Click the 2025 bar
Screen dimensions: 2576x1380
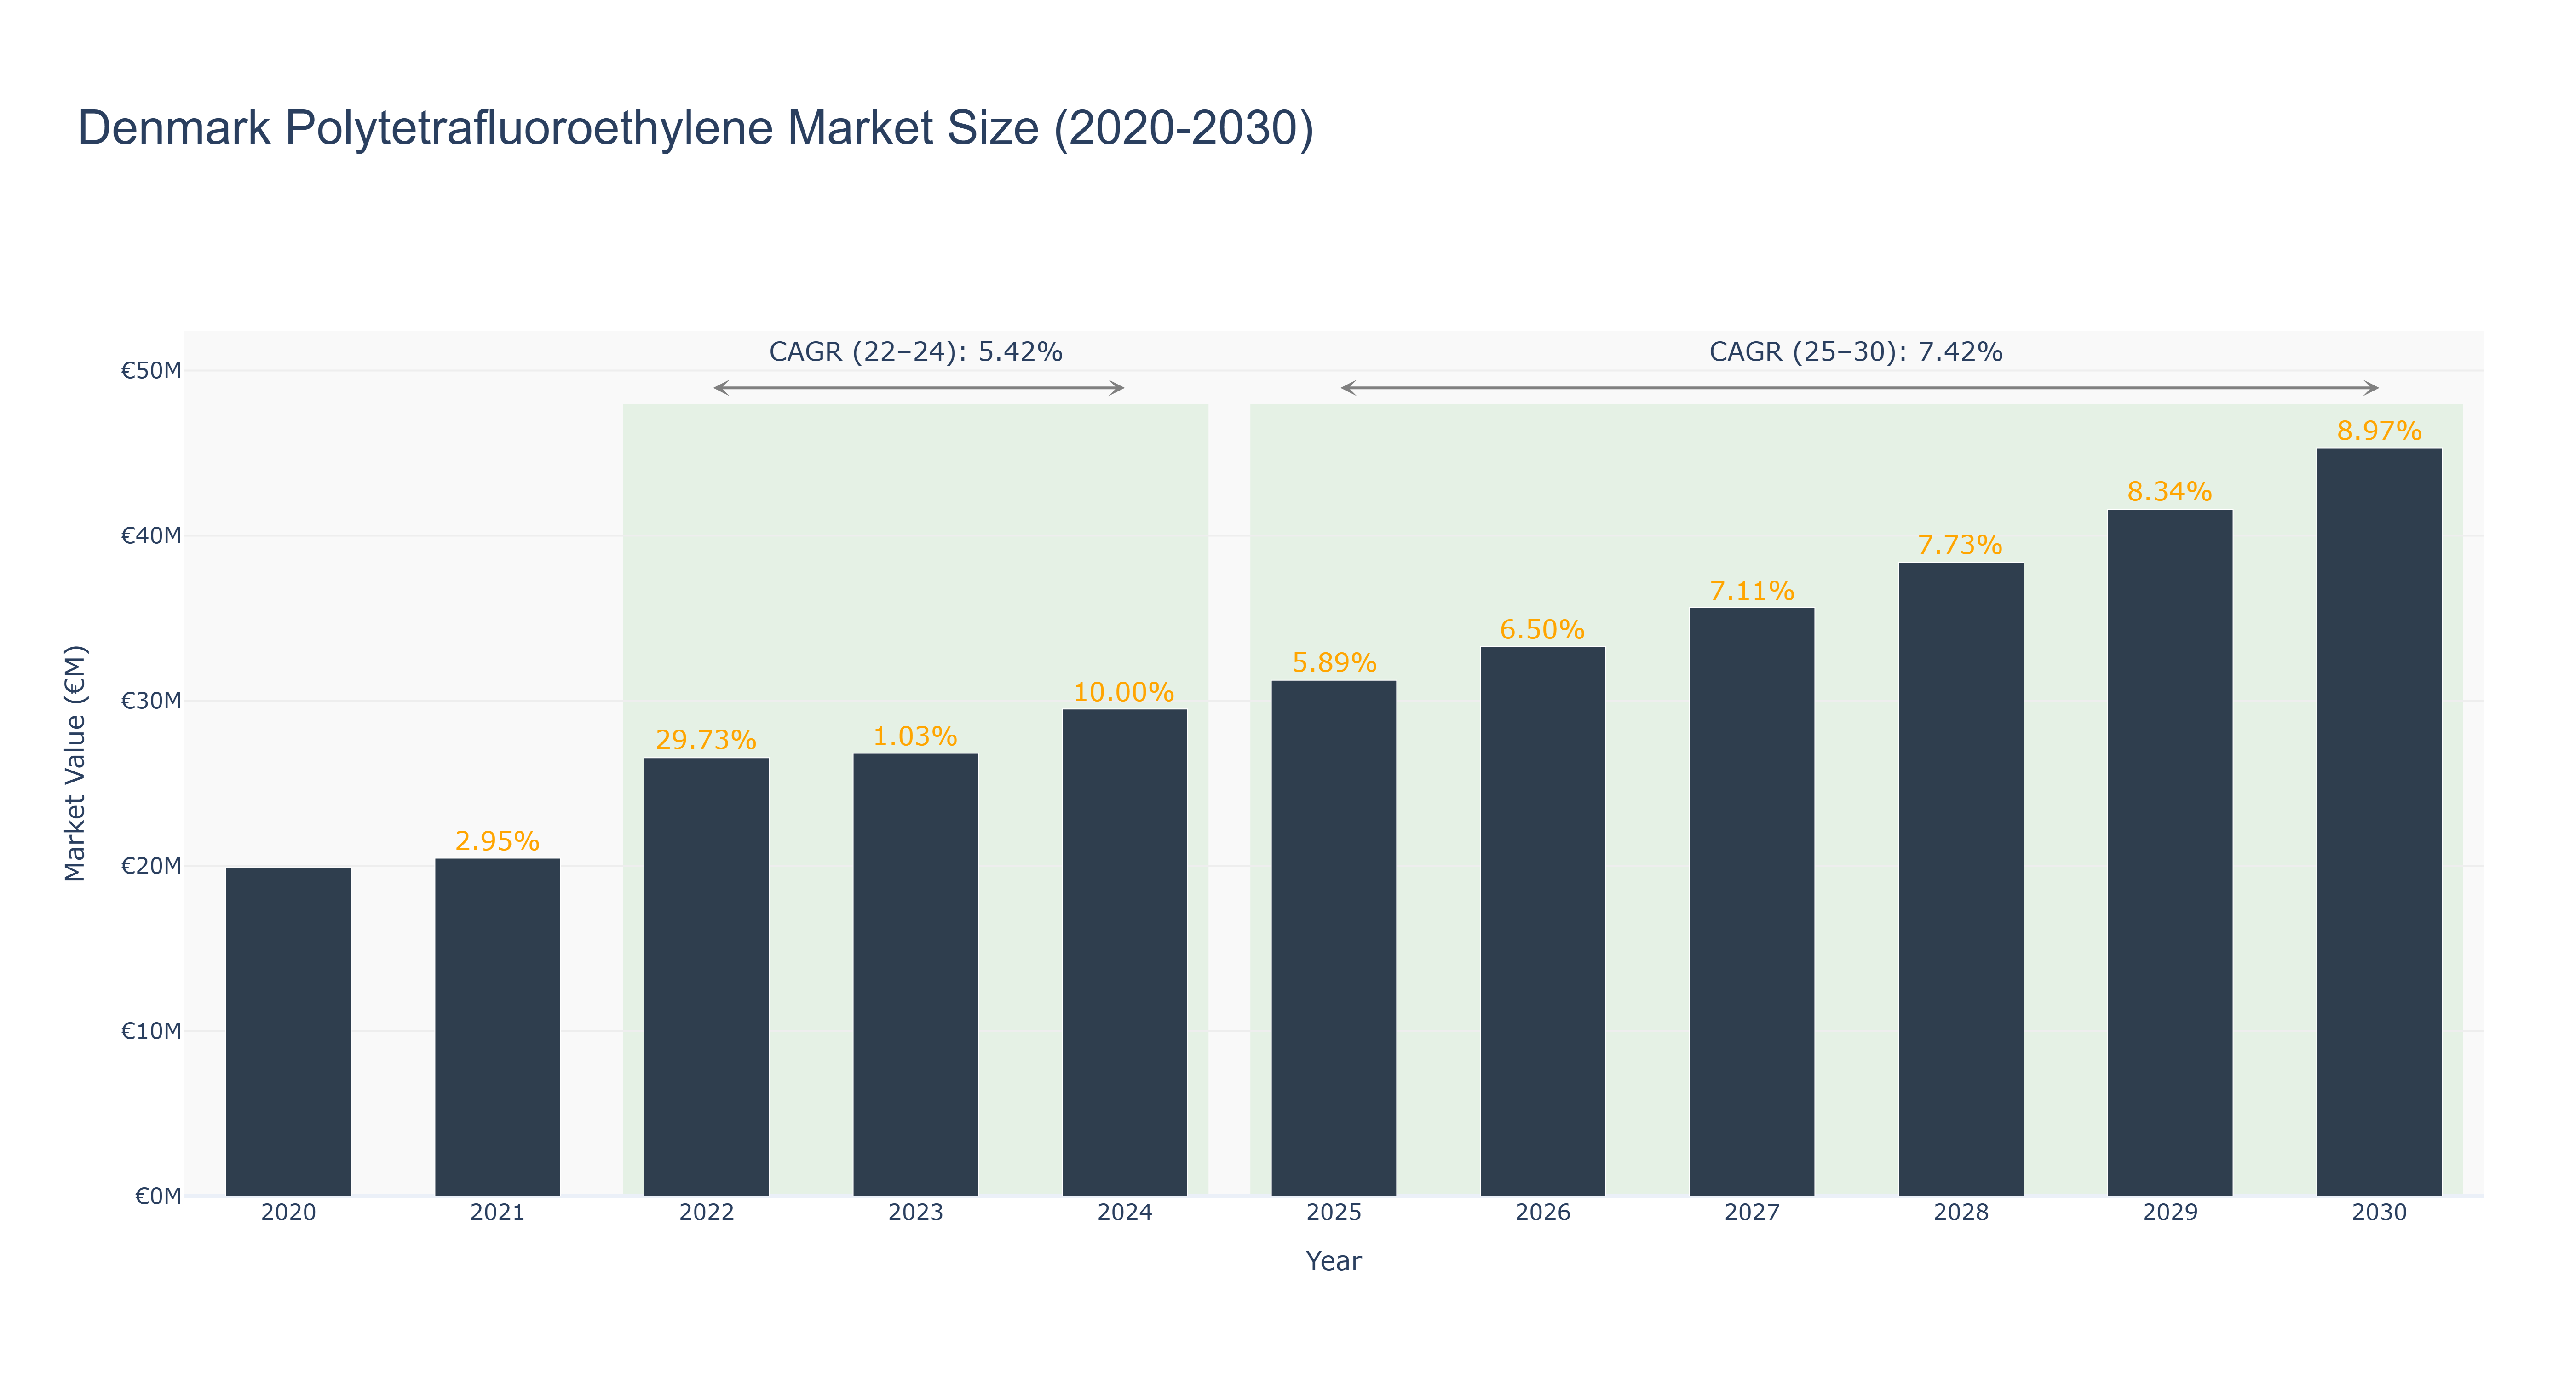[1333, 938]
